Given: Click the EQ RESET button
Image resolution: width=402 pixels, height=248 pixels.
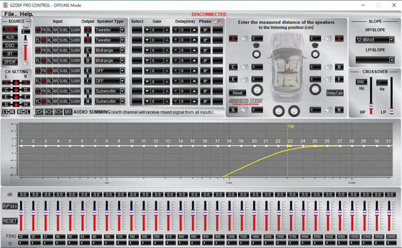Looking at the screenshot, I should point(10,221).
